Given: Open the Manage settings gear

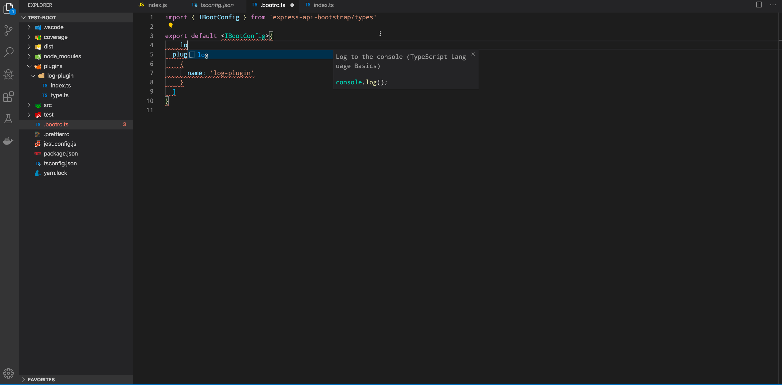Looking at the screenshot, I should coord(9,373).
